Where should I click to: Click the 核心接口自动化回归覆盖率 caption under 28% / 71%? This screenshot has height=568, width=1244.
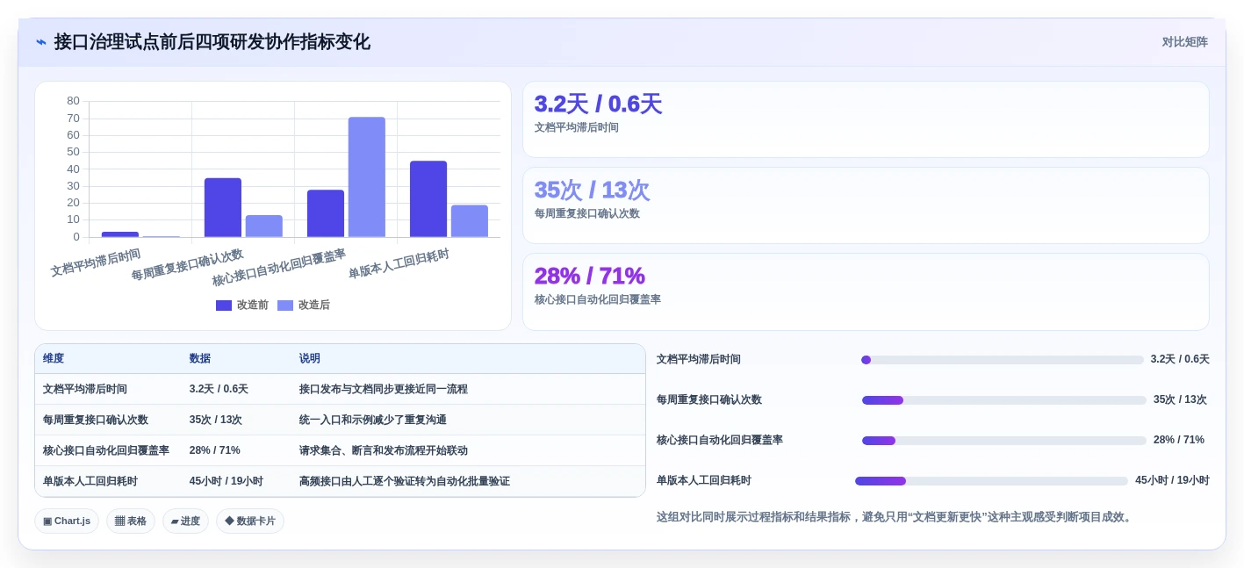point(598,299)
